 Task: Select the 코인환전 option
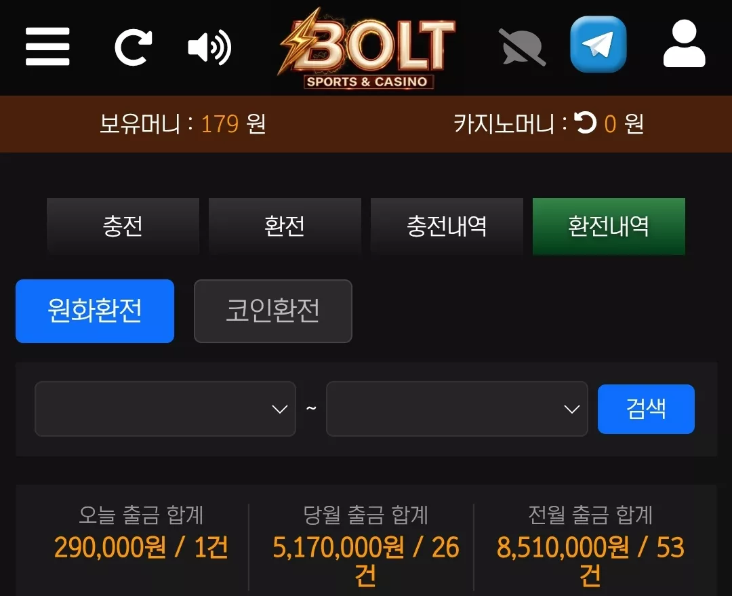[x=273, y=311]
